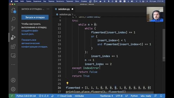Click the remote window indicator in status bar
174x98 pixels.
pos(12,96)
